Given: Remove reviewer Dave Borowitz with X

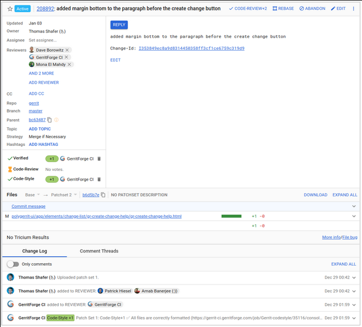Looking at the screenshot, I should pyautogui.click(x=67, y=50).
